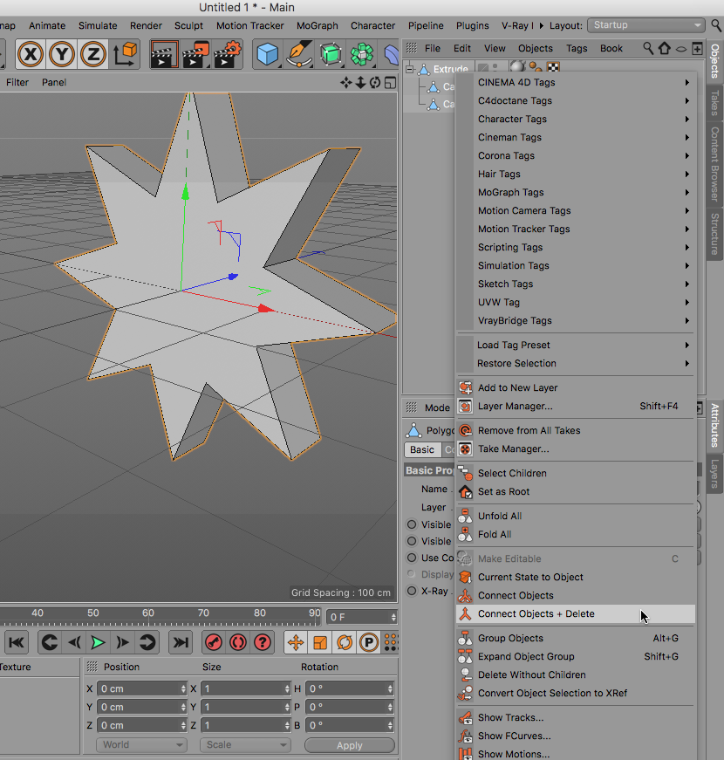Click the Position X 0 cm field
724x760 pixels.
141,688
